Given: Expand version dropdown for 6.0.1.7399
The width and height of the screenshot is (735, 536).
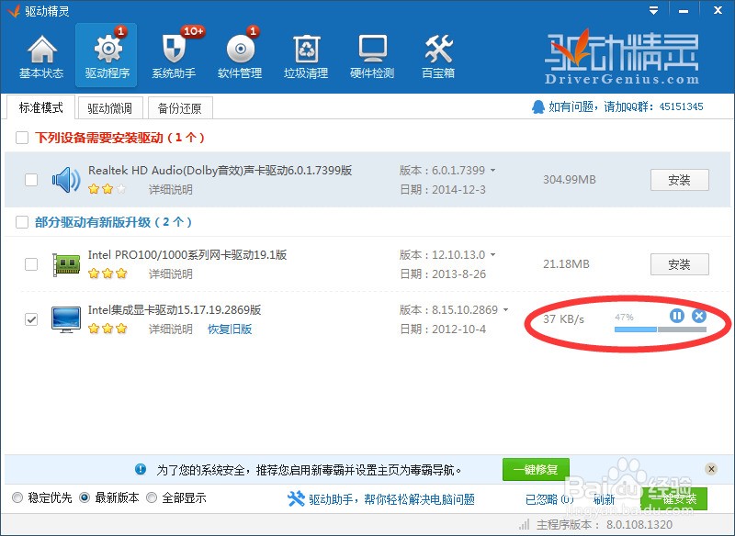Looking at the screenshot, I should (x=492, y=171).
